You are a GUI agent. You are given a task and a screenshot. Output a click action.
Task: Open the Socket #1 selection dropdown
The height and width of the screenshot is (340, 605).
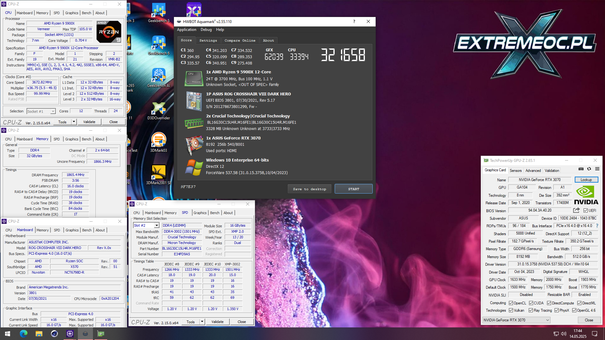tap(41, 111)
